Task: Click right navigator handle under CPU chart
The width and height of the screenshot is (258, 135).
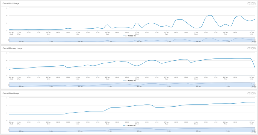Action: pos(255,40)
